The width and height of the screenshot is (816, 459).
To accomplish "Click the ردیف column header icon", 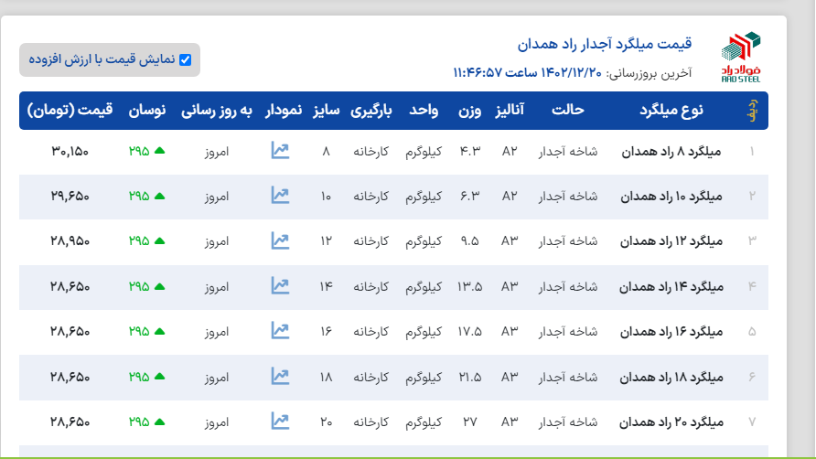I will coord(752,111).
